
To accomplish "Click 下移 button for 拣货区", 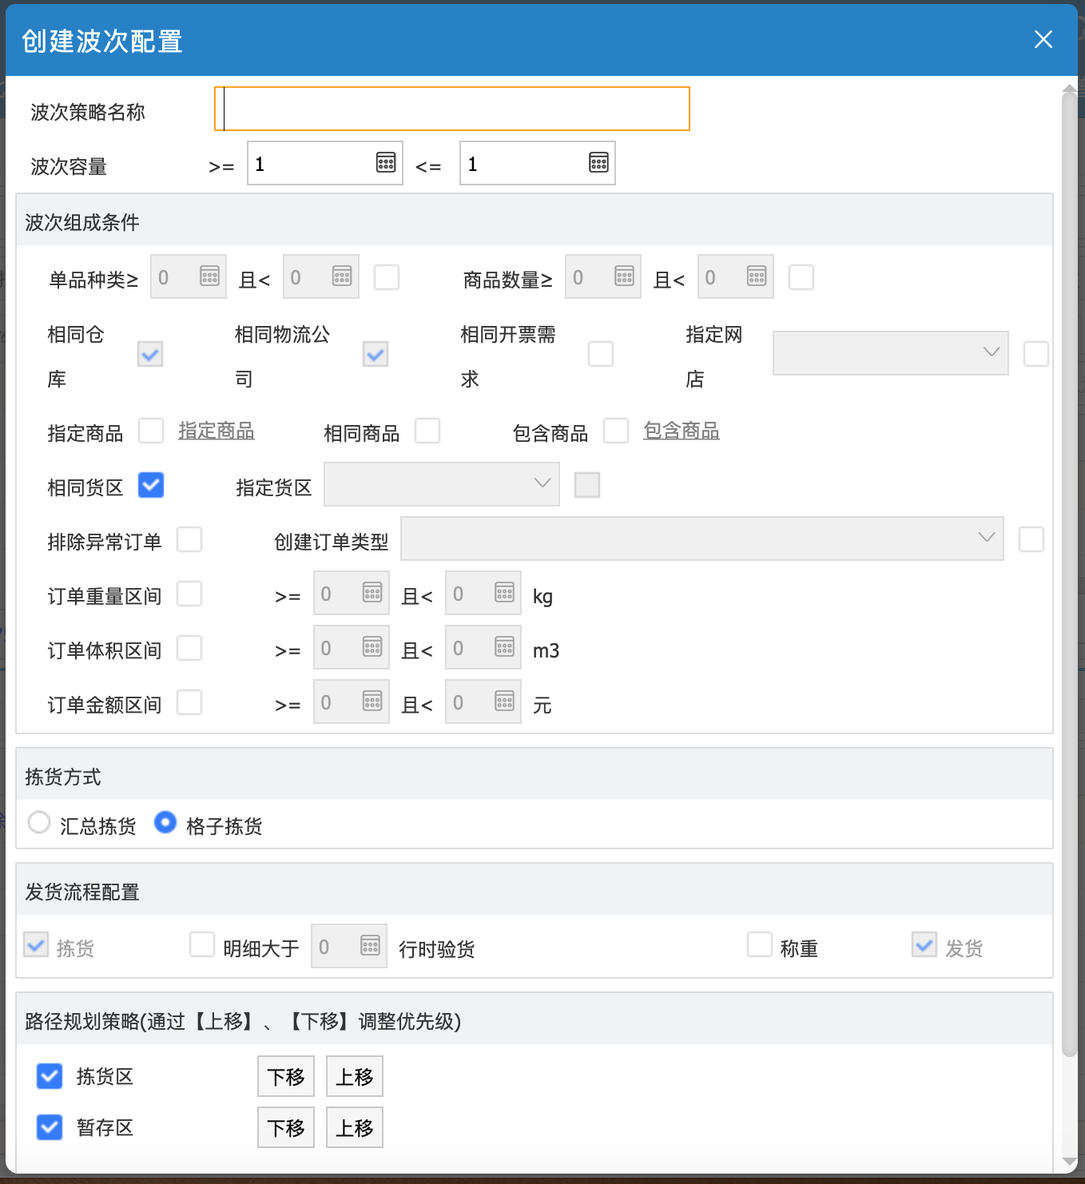I will 286,1076.
